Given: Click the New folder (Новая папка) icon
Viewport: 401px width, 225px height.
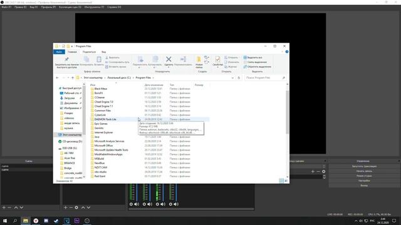Looking at the screenshot, I should [199, 59].
